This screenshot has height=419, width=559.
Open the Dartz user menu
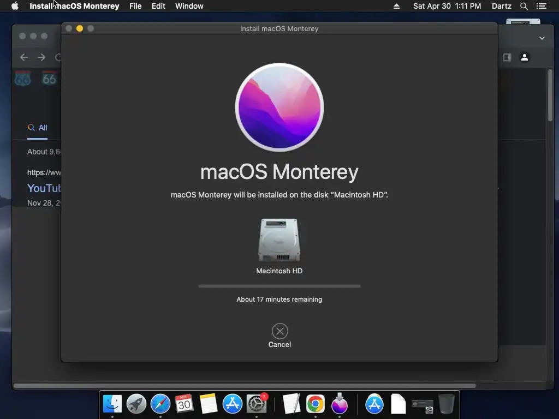pos(501,6)
